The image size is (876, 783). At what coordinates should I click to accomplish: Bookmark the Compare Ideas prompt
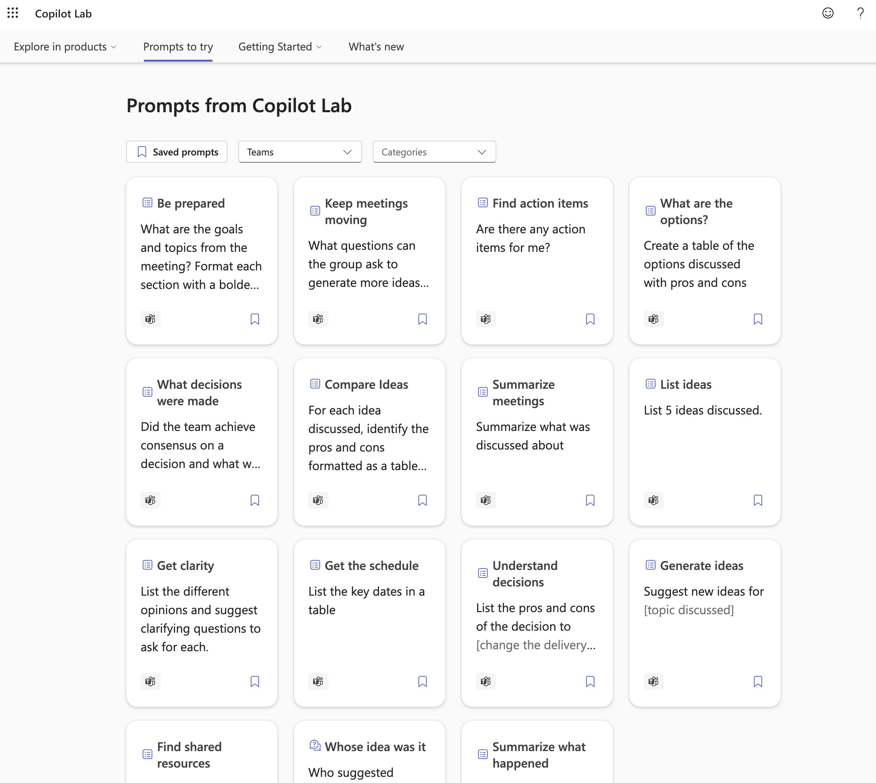pyautogui.click(x=422, y=500)
